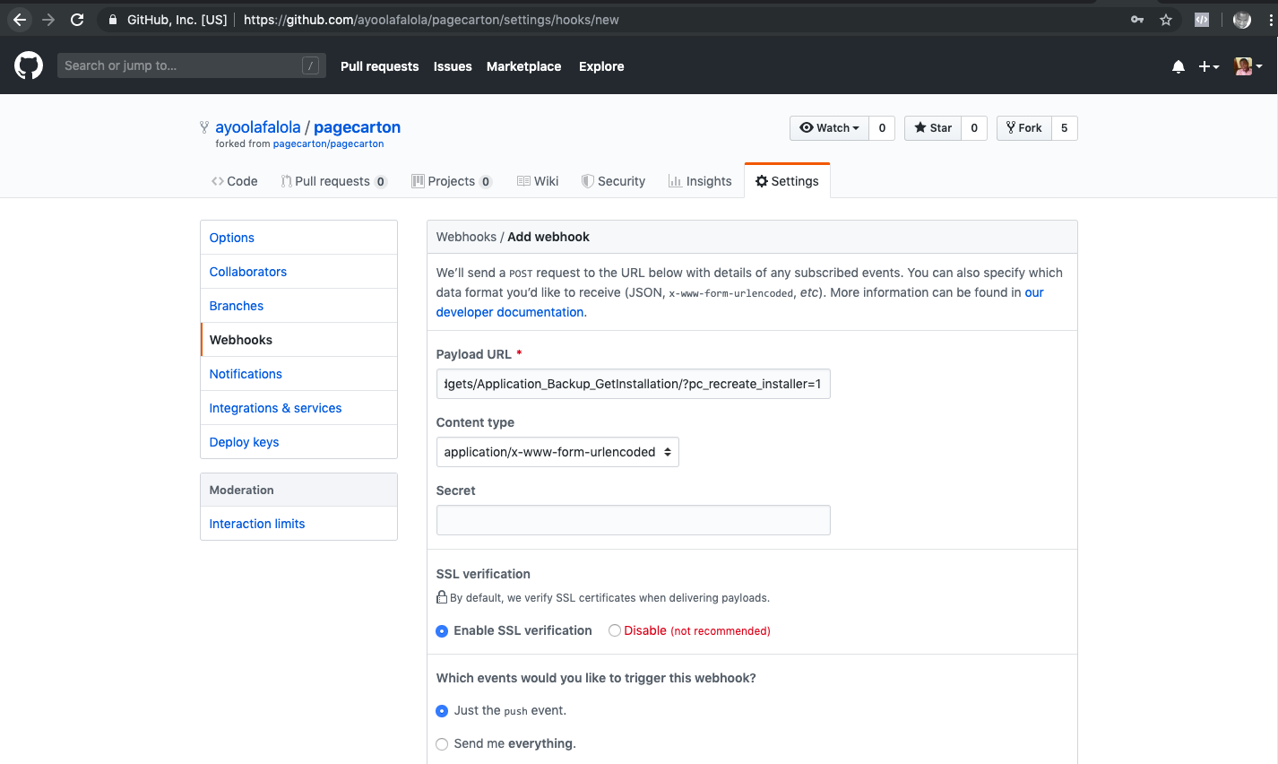The image size is (1278, 764).
Task: Click the slash shortcut icon in search
Action: pos(311,65)
